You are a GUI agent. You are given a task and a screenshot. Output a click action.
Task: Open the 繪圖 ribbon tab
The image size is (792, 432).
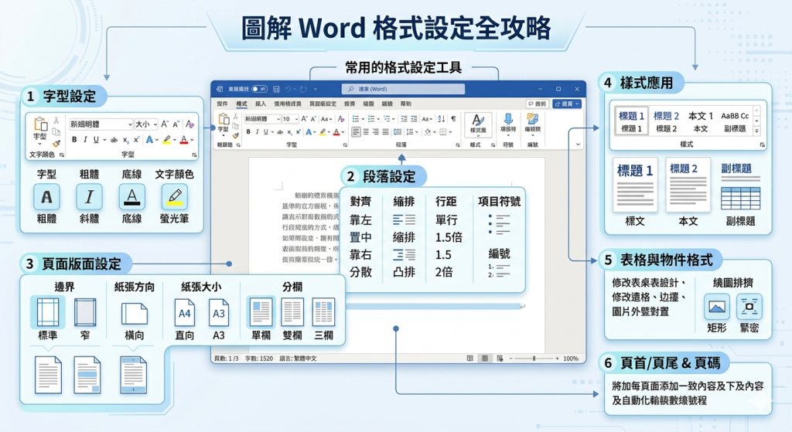click(368, 104)
